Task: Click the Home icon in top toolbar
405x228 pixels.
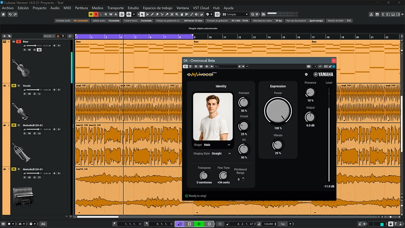Action: pos(4,15)
